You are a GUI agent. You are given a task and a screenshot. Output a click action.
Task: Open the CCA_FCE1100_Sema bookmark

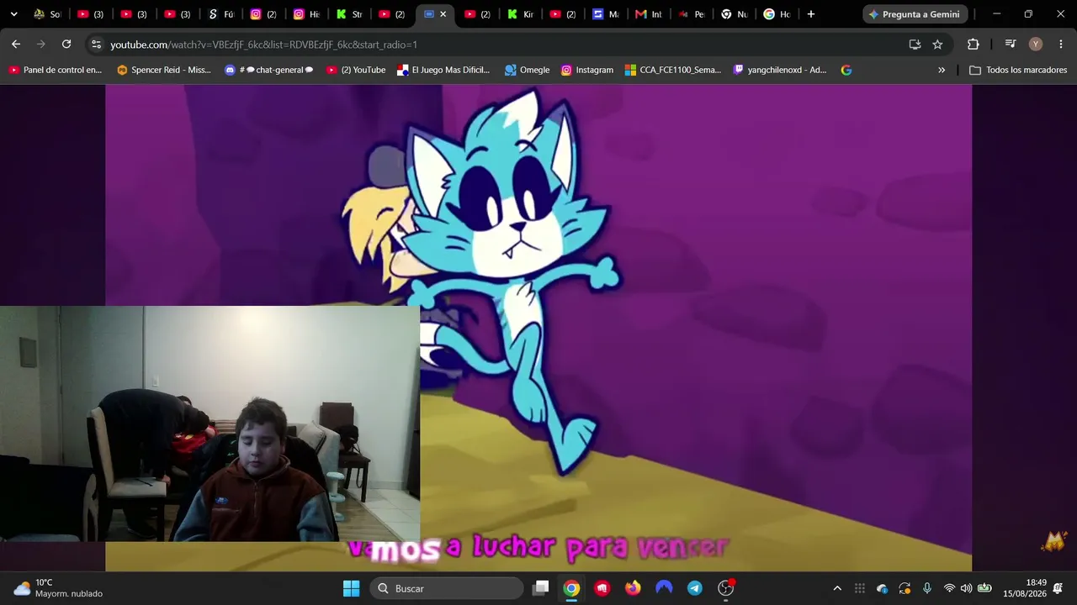click(672, 70)
